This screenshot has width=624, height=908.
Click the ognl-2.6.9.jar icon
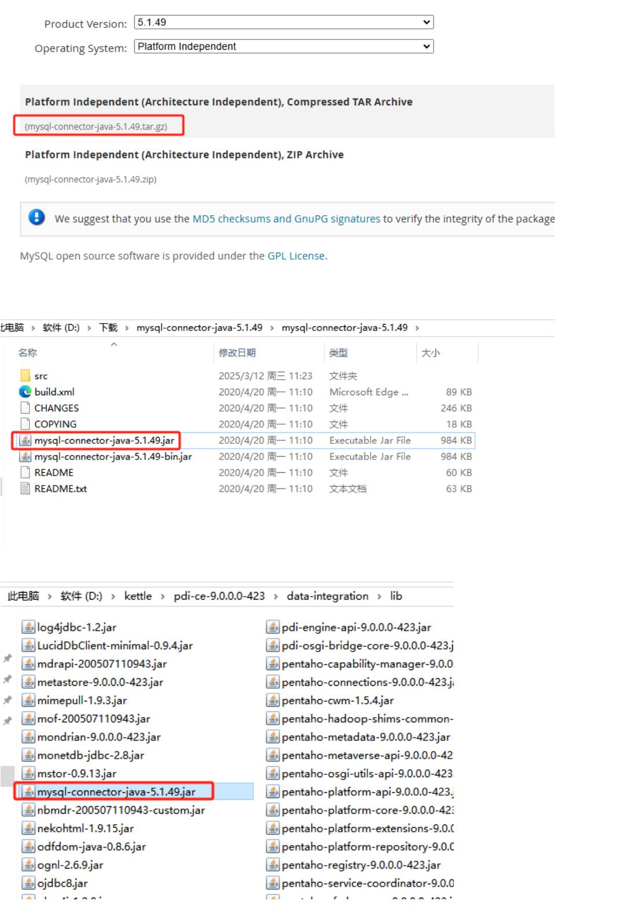[28, 865]
